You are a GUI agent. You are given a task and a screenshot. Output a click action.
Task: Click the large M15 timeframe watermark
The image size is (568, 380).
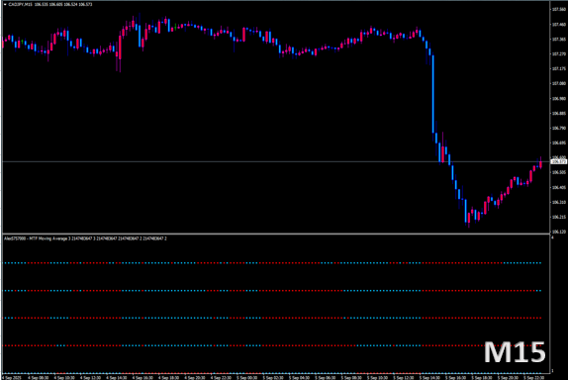pos(515,352)
